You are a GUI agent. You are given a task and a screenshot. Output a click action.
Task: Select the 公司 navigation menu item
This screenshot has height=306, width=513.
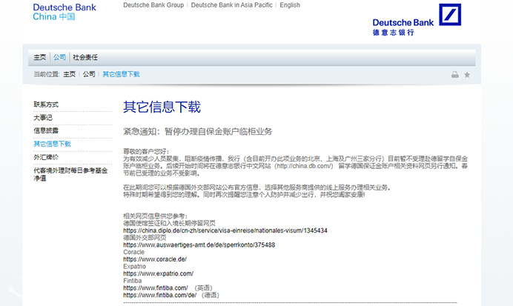click(59, 57)
